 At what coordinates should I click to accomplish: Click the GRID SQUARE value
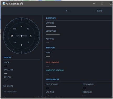click(48, 88)
